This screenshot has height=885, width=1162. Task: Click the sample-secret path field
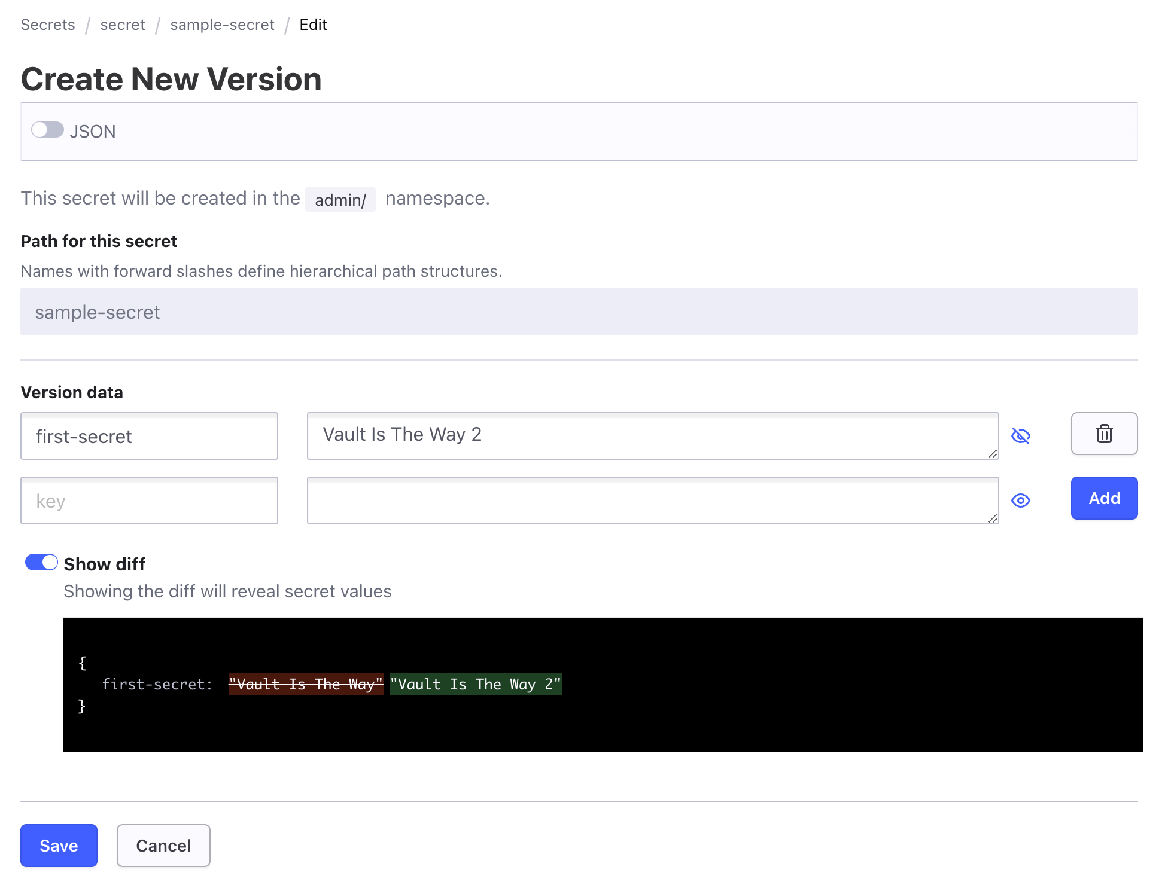(x=579, y=312)
